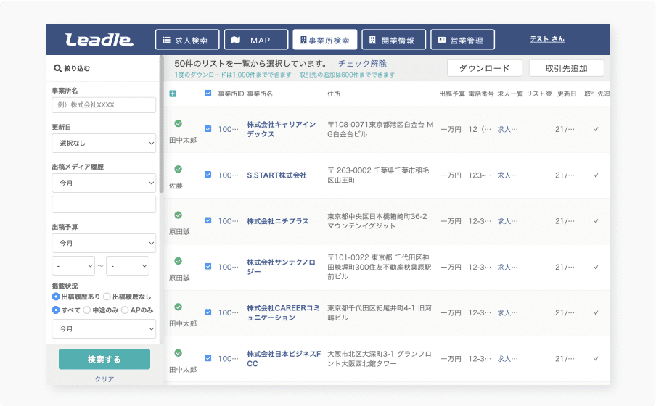Click the 住所 column header

click(334, 94)
